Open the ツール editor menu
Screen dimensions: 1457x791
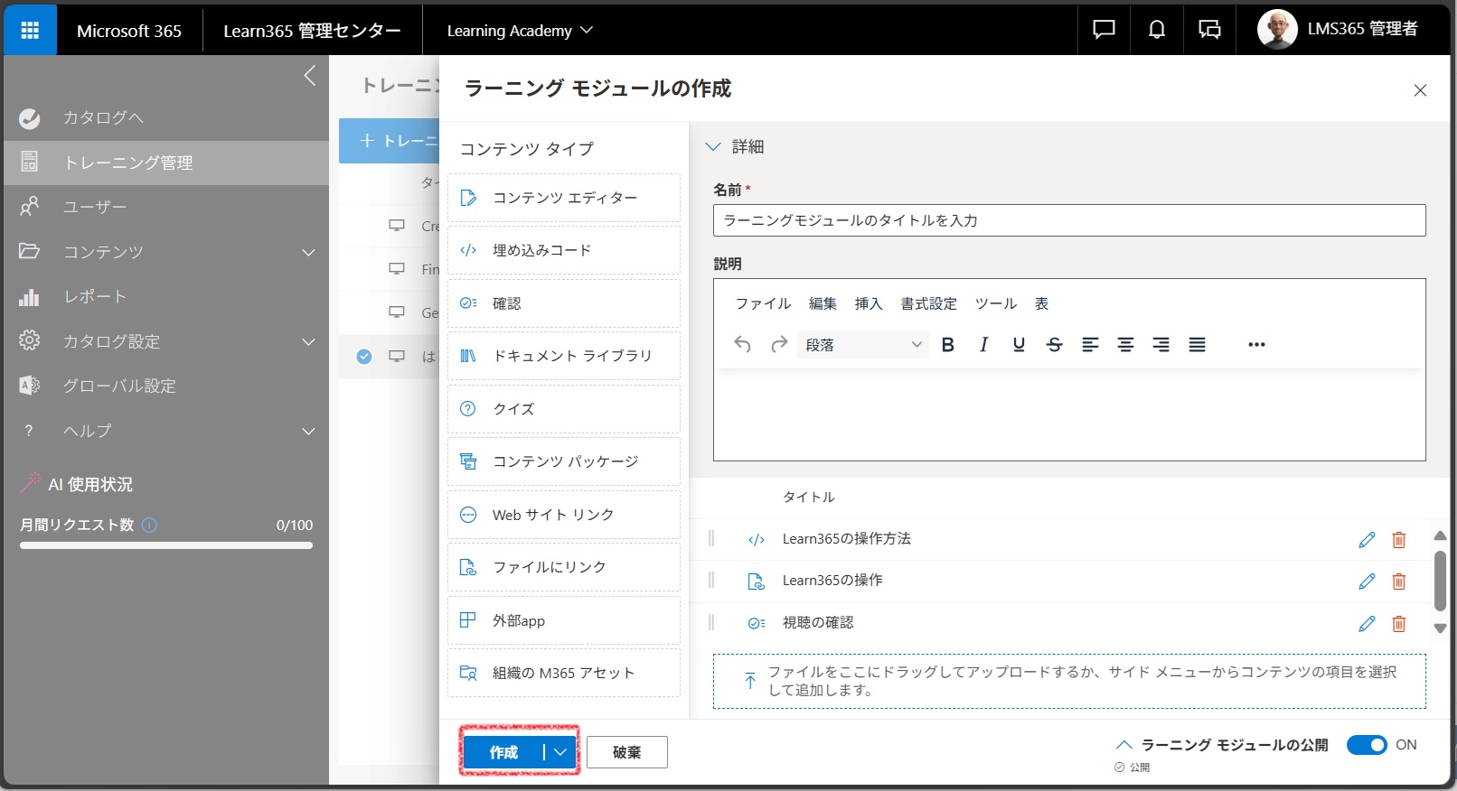click(x=996, y=303)
